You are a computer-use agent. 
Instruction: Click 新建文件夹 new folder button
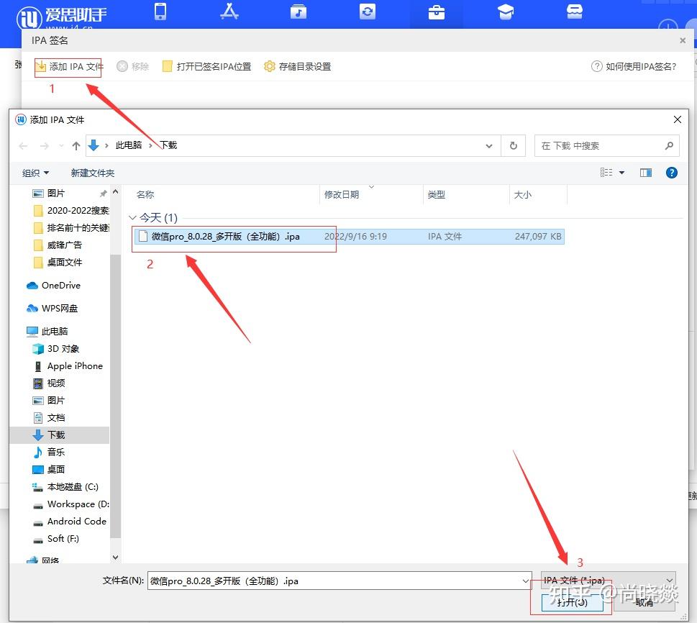93,173
